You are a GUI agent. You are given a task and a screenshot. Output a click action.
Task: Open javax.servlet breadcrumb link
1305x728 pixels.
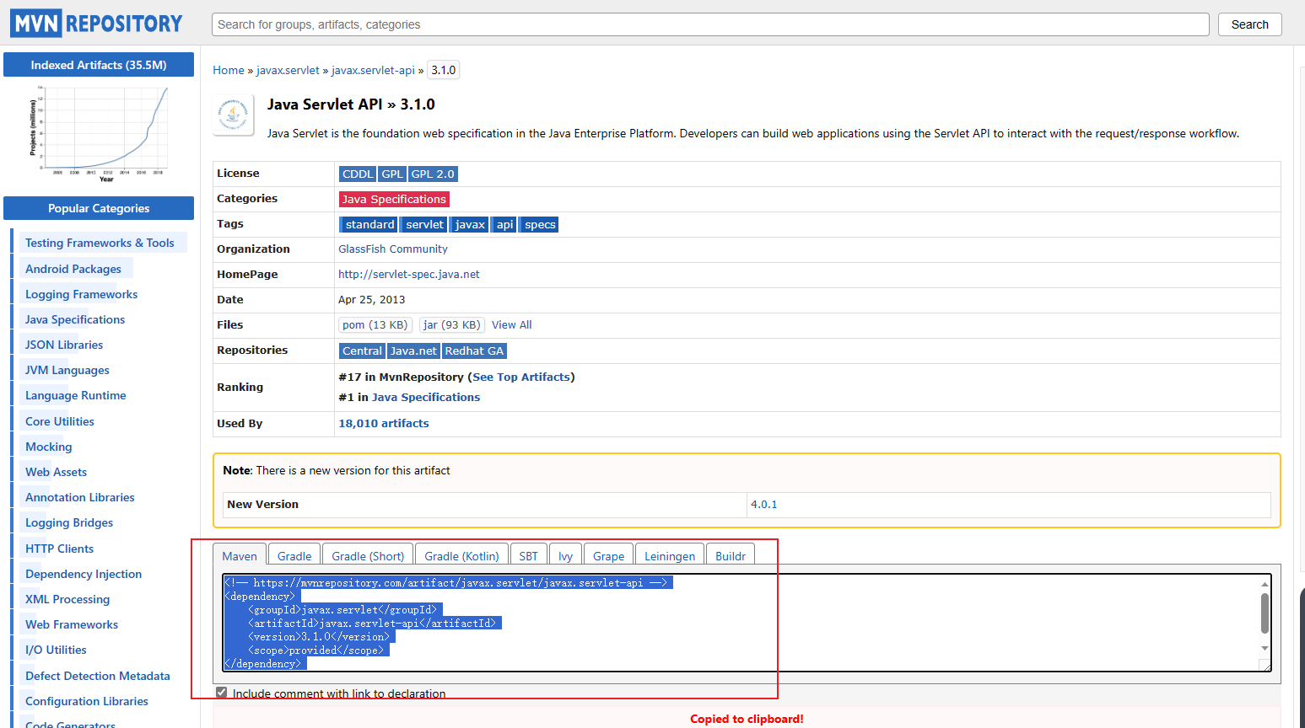point(288,70)
